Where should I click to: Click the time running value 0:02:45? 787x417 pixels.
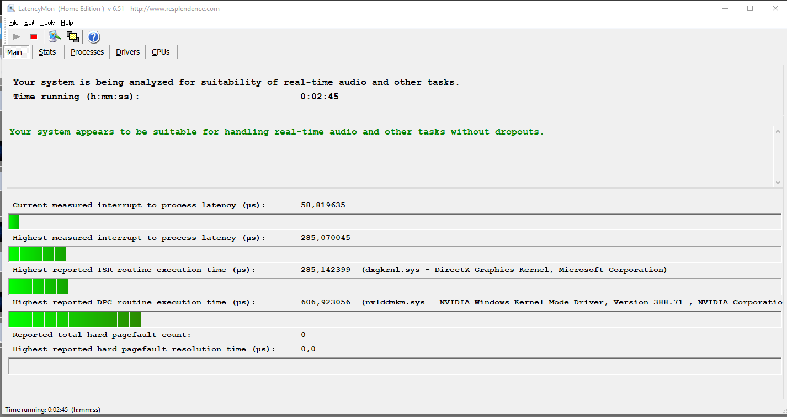[x=320, y=97]
